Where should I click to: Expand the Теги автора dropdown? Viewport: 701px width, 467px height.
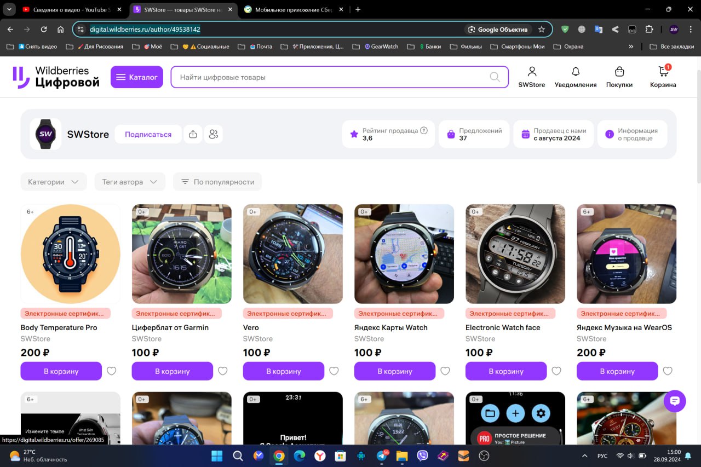click(x=130, y=182)
